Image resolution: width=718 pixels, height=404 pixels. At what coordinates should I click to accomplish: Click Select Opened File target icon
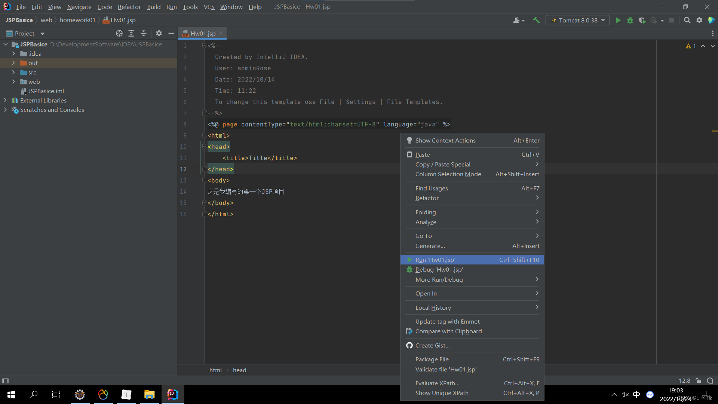click(119, 33)
